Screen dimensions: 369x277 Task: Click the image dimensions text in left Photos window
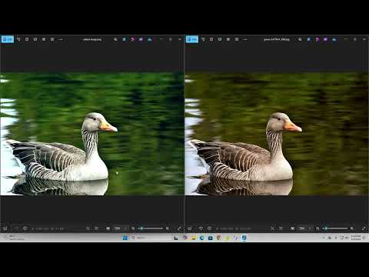pos(43,229)
